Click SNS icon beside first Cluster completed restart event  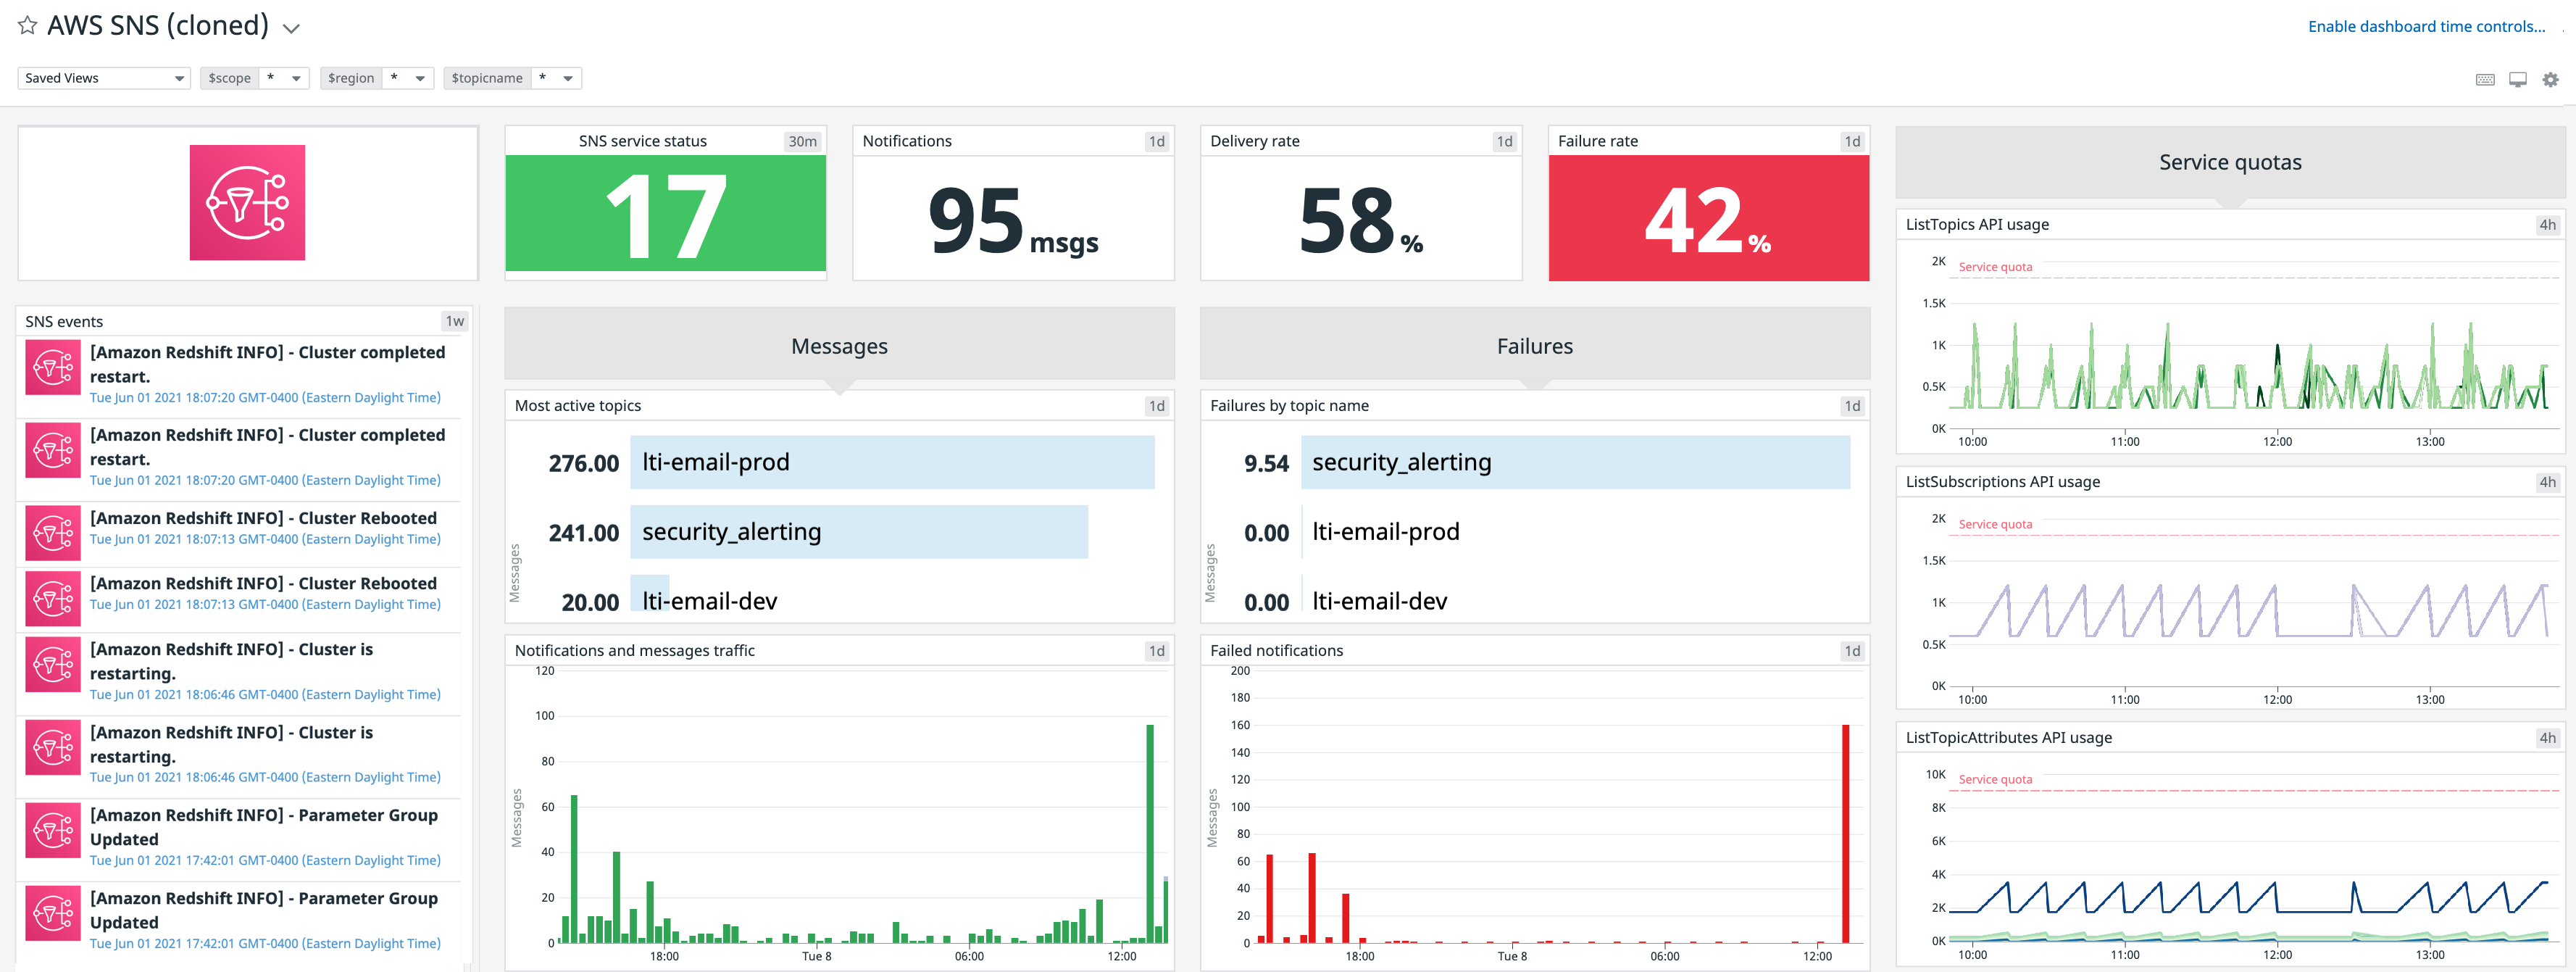(52, 367)
